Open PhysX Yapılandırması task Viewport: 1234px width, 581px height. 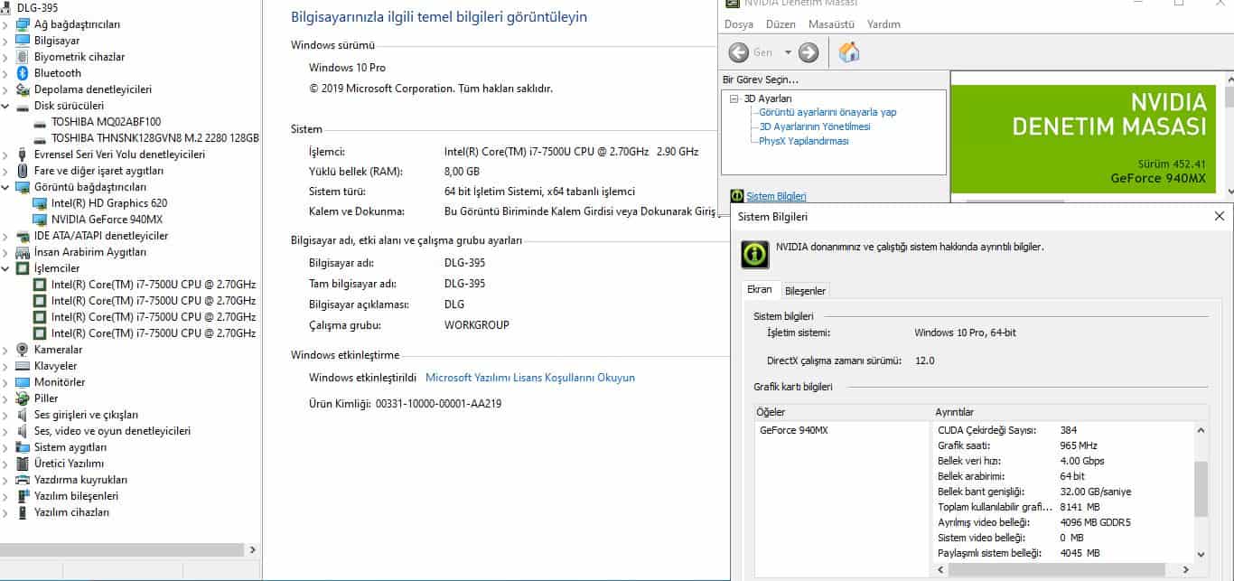pyautogui.click(x=804, y=141)
